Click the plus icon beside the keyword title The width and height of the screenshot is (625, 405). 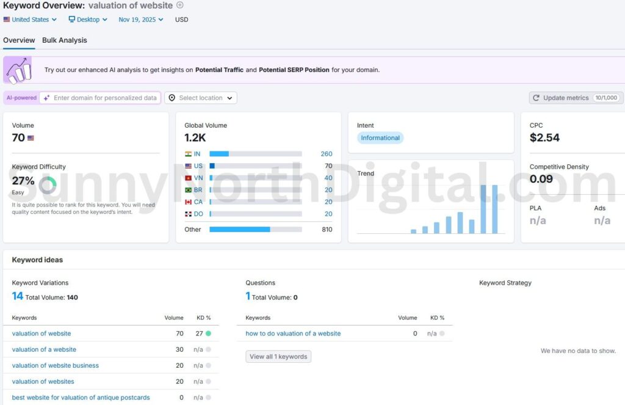[x=179, y=5]
